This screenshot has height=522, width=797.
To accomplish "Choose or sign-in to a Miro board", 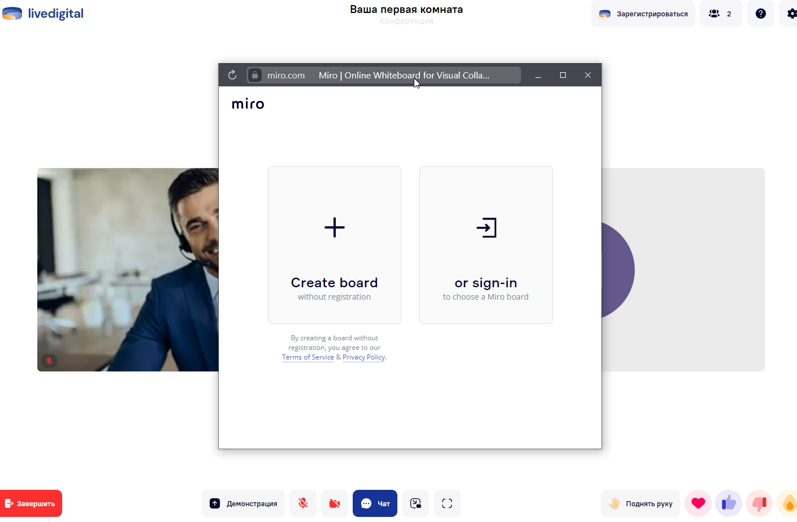I will pos(486,245).
